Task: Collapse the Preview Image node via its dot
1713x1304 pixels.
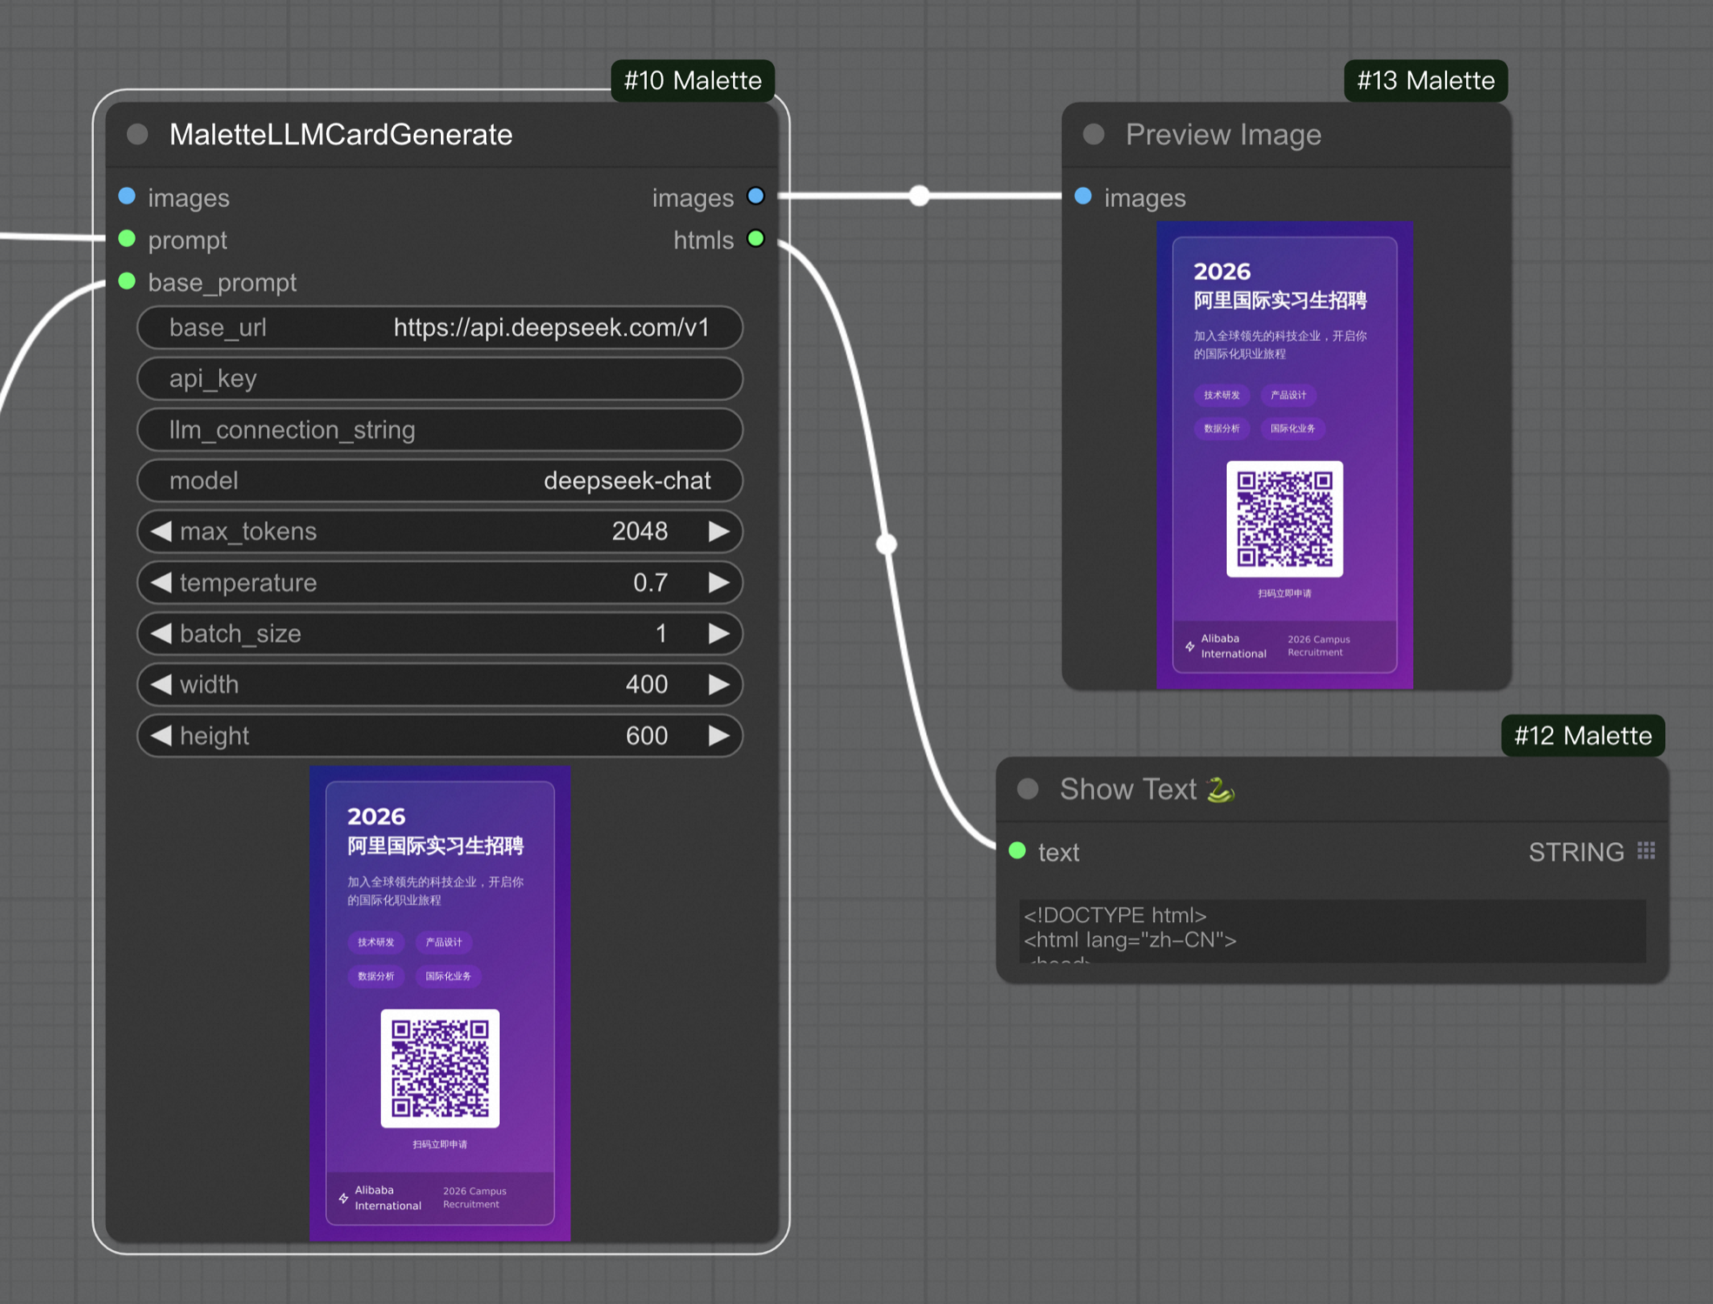Action: pos(1094,135)
